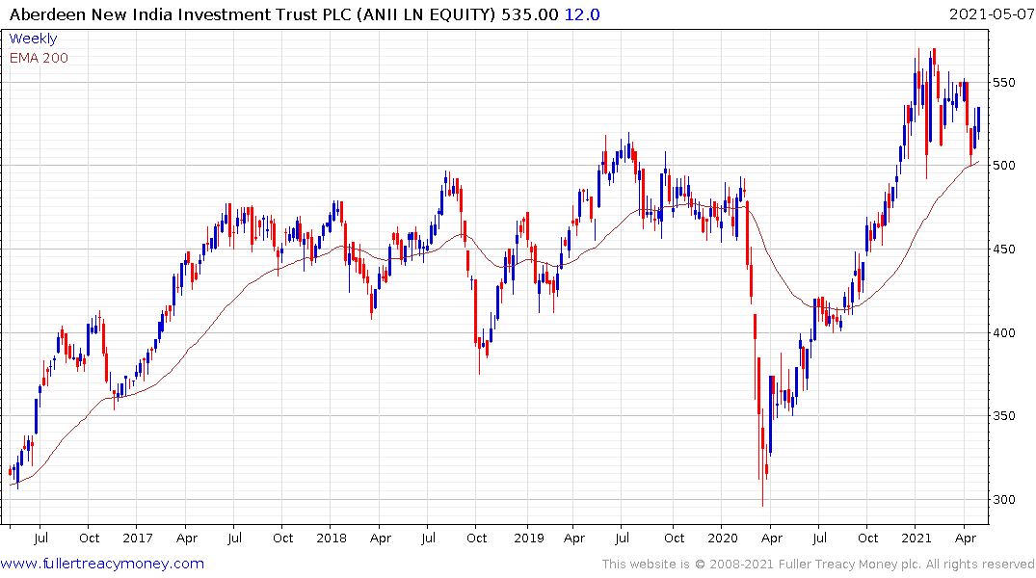This screenshot has height=578, width=1036.
Task: Click the '2021' time axis label
Action: (916, 538)
